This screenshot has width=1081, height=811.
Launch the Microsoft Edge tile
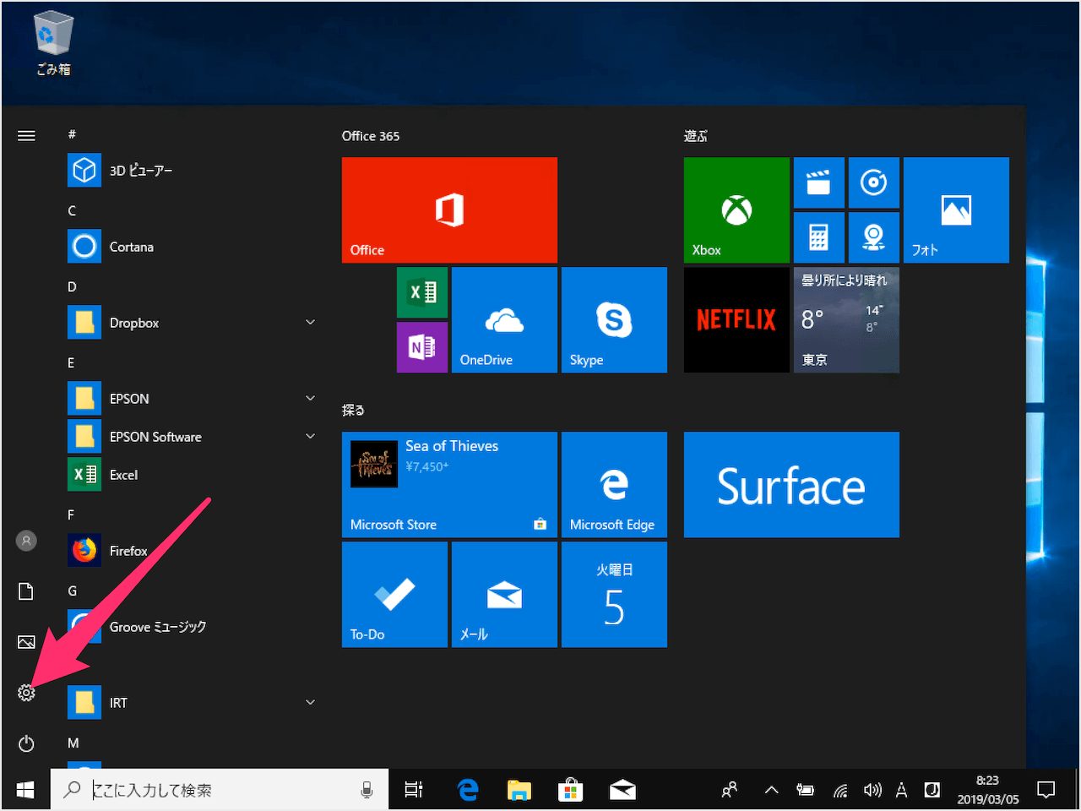(x=614, y=484)
